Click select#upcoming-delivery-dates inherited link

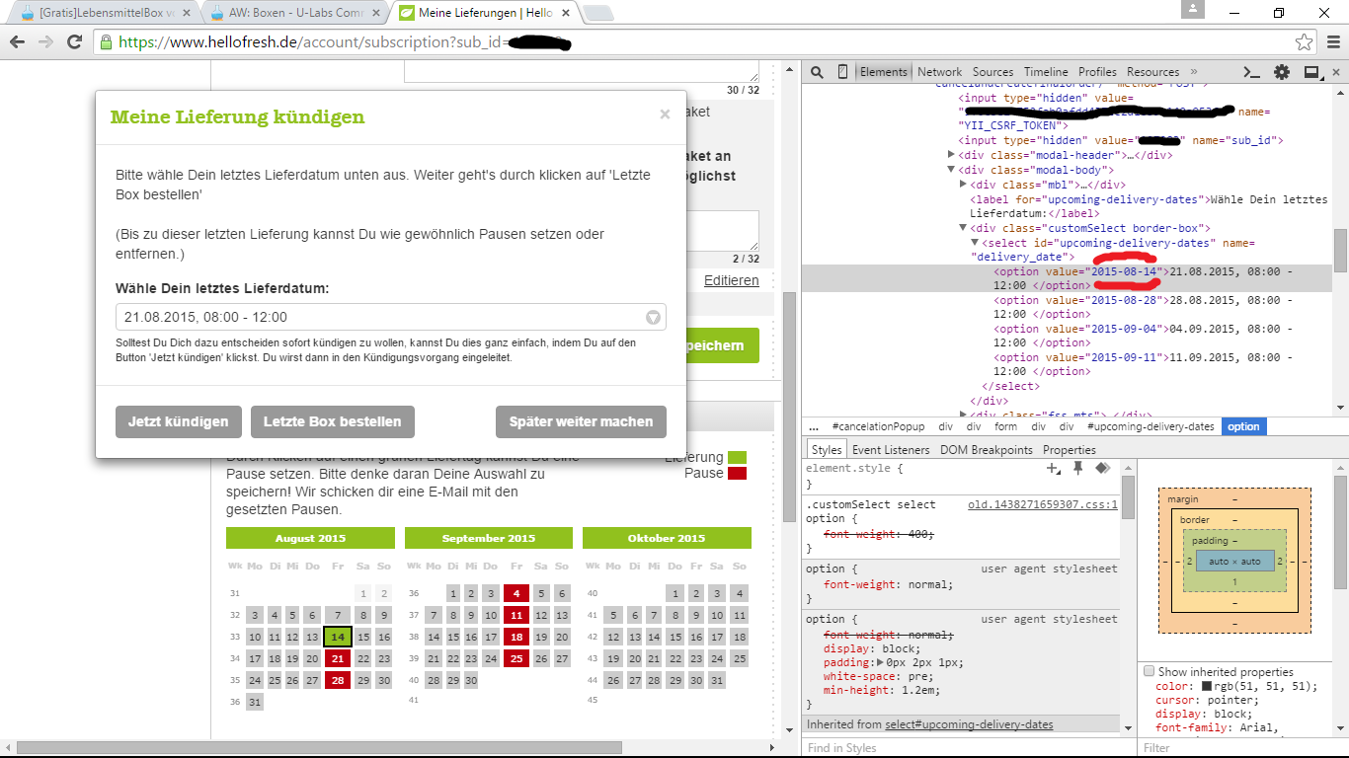coord(969,724)
